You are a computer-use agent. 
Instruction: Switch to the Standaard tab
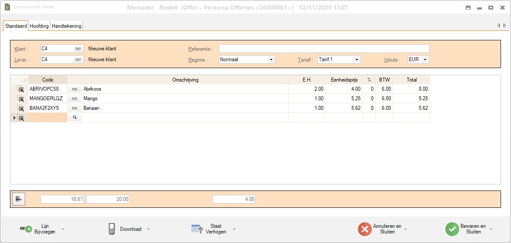[x=16, y=26]
